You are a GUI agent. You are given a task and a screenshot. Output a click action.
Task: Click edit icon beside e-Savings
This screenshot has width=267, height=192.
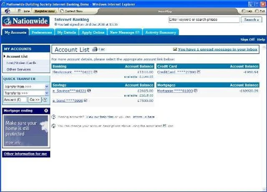pos(89,91)
